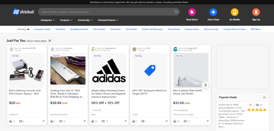Open the Community dropdown
The height and width of the screenshot is (131, 274).
click(x=85, y=20)
